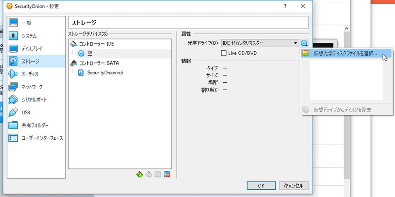Open the USB settings category
Screen dimensions: 395x197
tap(36, 113)
